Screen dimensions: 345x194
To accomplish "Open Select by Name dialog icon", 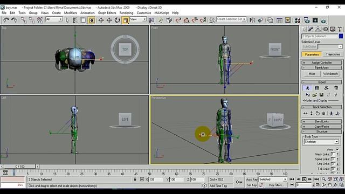I will pos(75,20).
